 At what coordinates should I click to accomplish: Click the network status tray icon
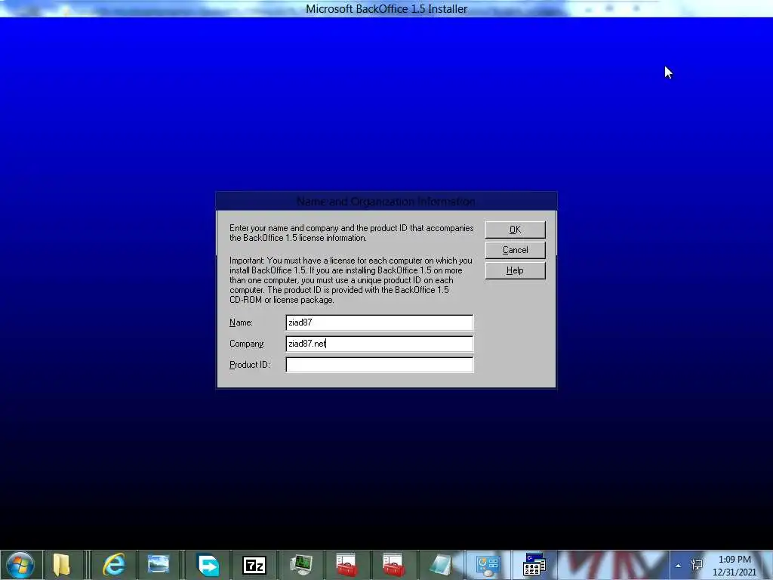pos(697,565)
